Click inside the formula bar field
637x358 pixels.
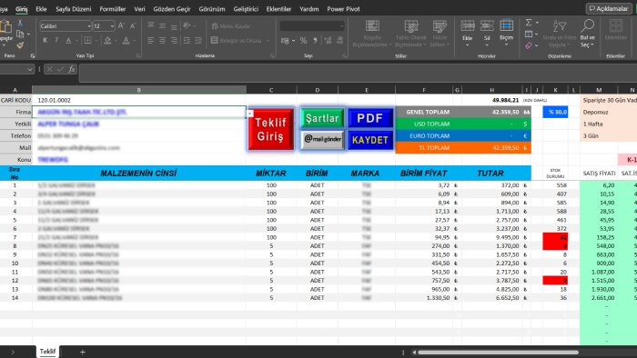(x=358, y=73)
